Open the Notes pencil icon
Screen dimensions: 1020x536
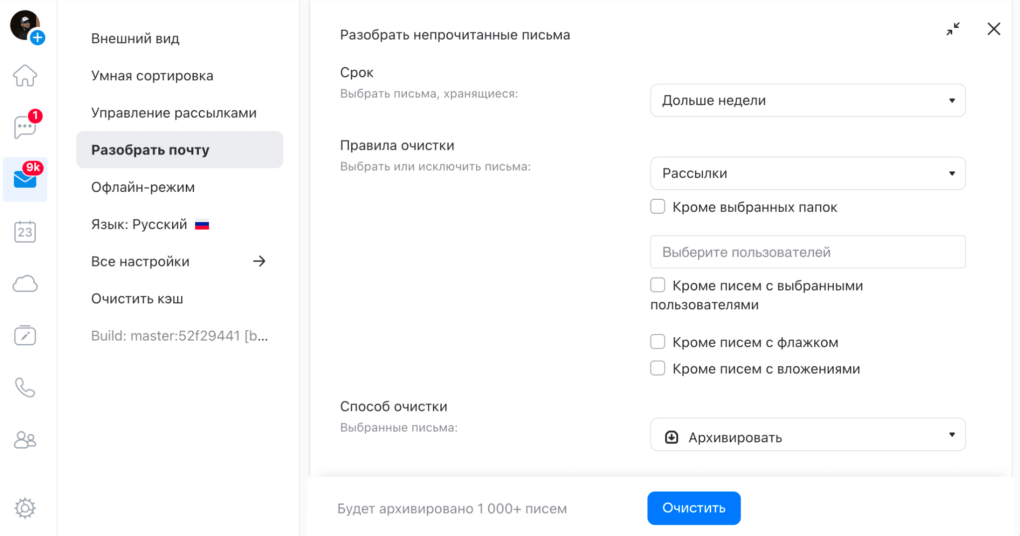(x=25, y=335)
